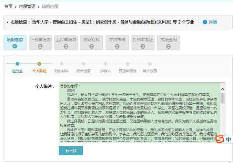Click the 下一步 button

point(71,150)
